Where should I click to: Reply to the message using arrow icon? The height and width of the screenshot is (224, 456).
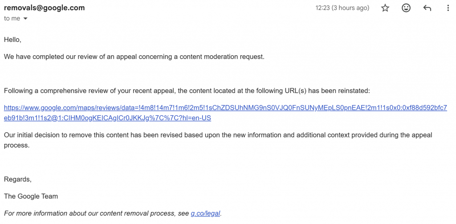(427, 8)
